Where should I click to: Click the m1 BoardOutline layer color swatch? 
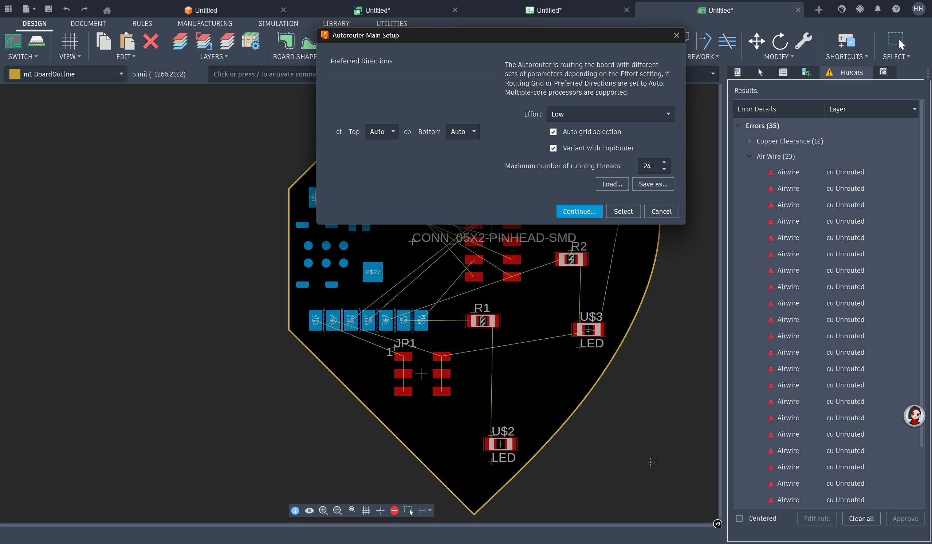pyautogui.click(x=15, y=74)
